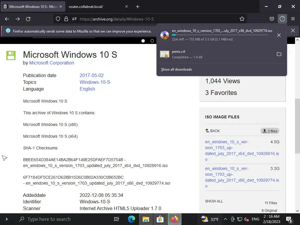This screenshot has height=225, width=300.
Task: Show hidden system tray icons
Action: coord(225,219)
